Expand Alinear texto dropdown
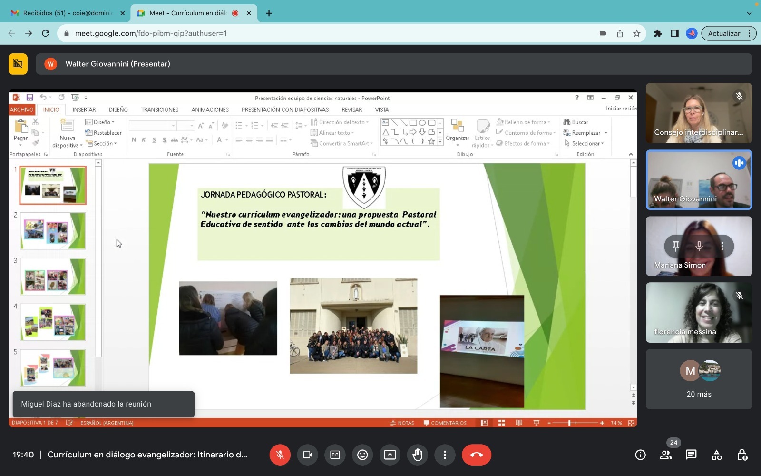 point(332,133)
